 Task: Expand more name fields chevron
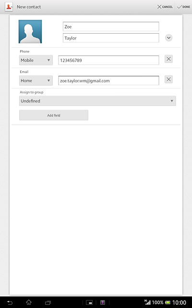168,38
